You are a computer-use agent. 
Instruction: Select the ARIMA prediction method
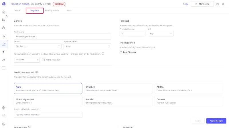click(x=189, y=88)
